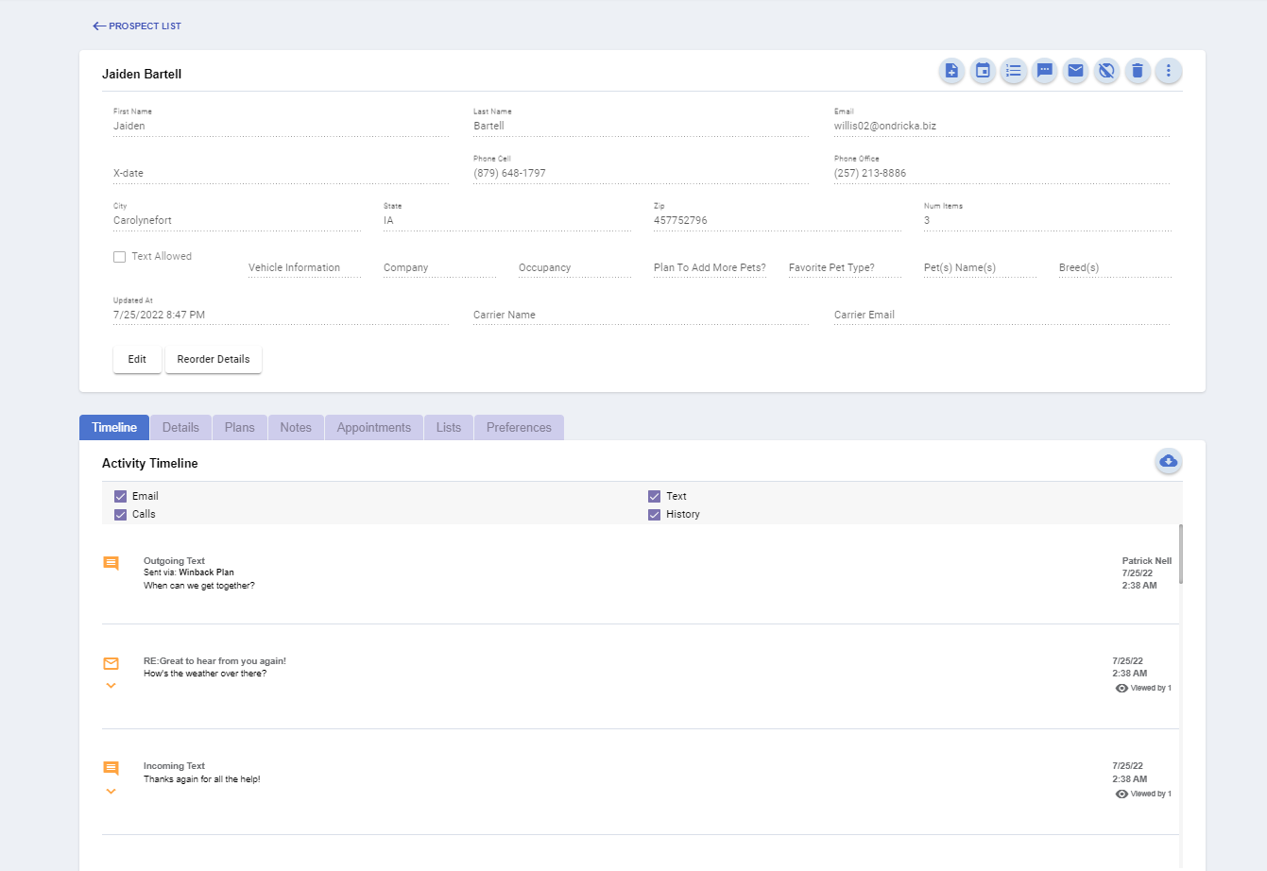Click the calendar icon to schedule an appointment
This screenshot has height=871, width=1267.
pos(983,71)
